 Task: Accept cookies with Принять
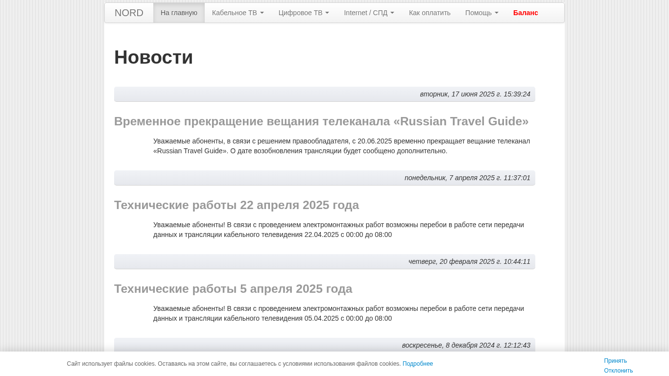(615, 361)
